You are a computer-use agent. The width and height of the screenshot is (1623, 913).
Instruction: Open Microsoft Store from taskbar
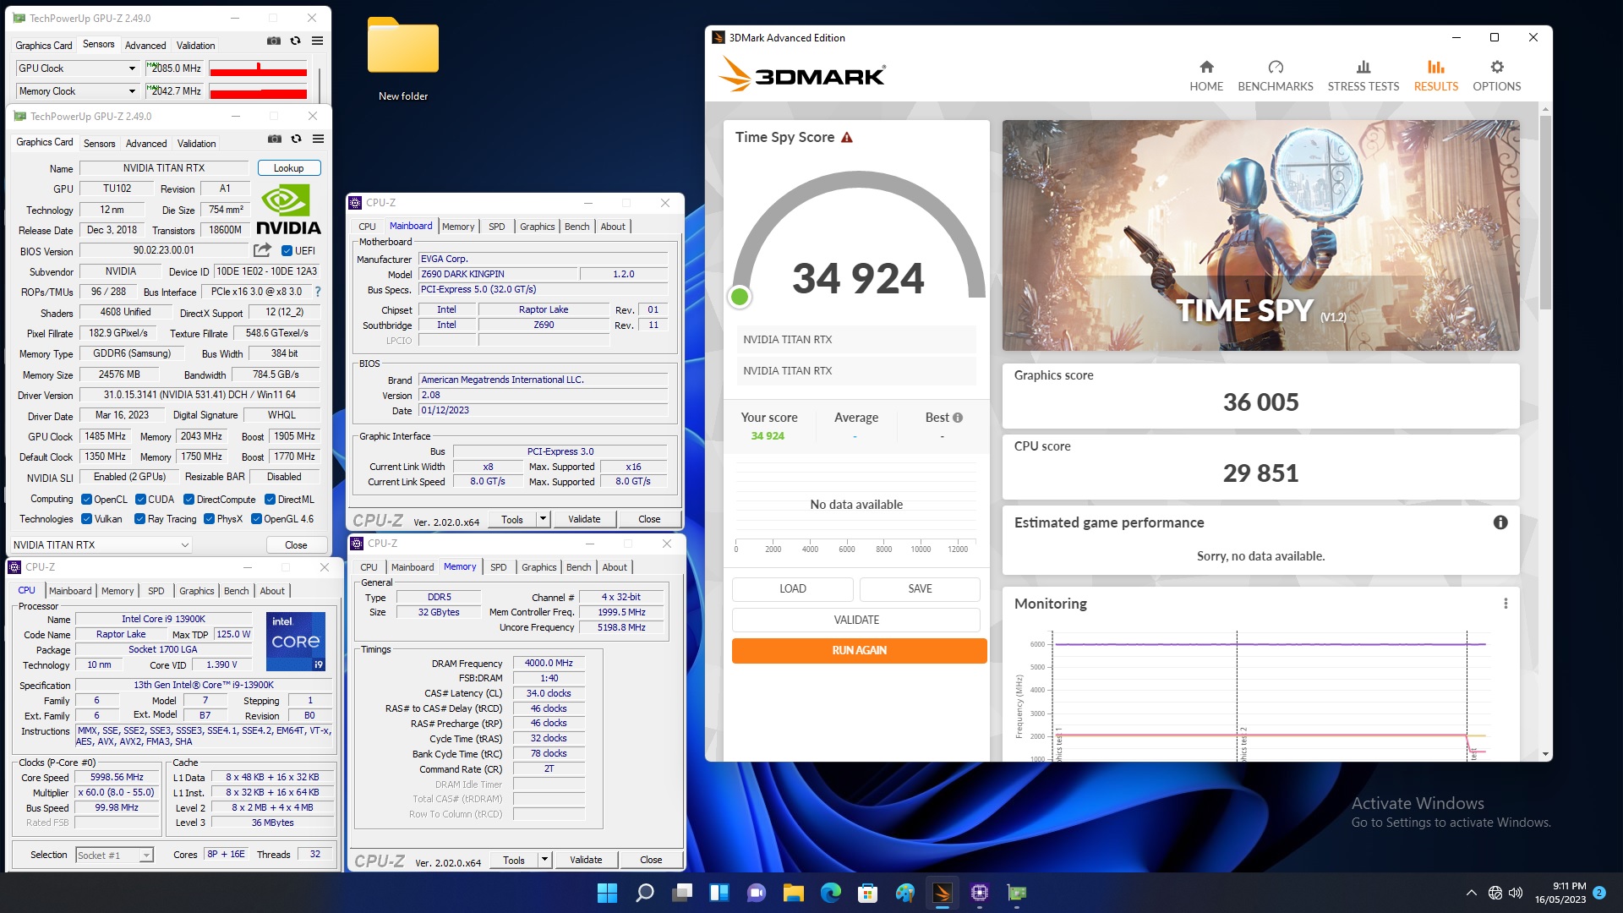coord(867,893)
